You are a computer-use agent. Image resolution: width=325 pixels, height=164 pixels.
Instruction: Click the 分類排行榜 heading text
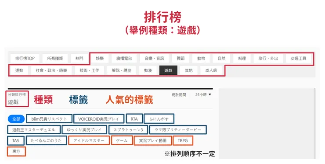click(x=17, y=95)
